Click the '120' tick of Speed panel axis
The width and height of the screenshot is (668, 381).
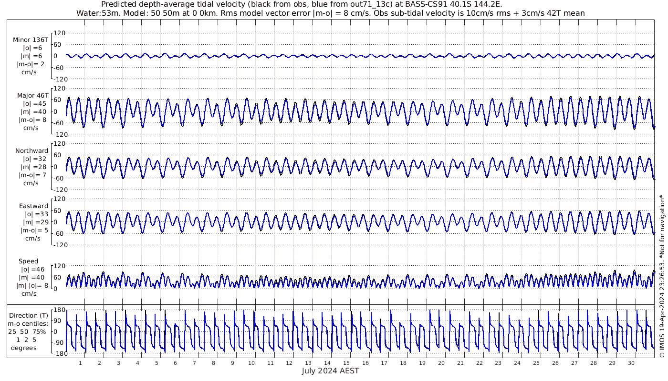click(x=59, y=266)
